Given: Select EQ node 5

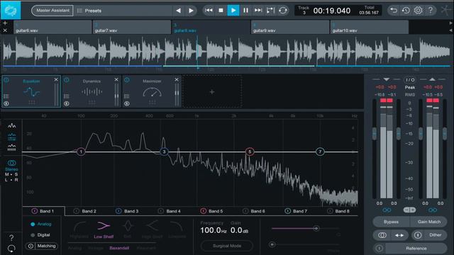Looking at the screenshot, I should (250, 152).
